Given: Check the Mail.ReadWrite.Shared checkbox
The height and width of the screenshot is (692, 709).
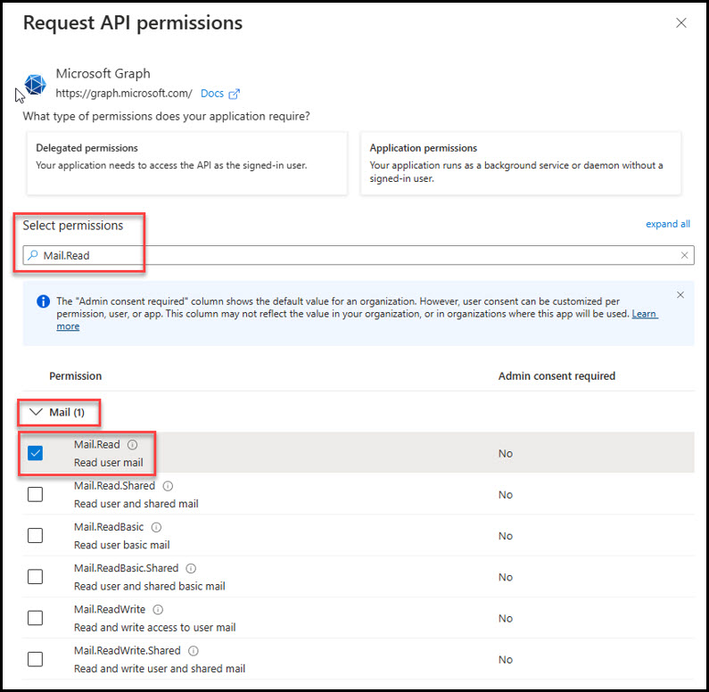Looking at the screenshot, I should 36,658.
